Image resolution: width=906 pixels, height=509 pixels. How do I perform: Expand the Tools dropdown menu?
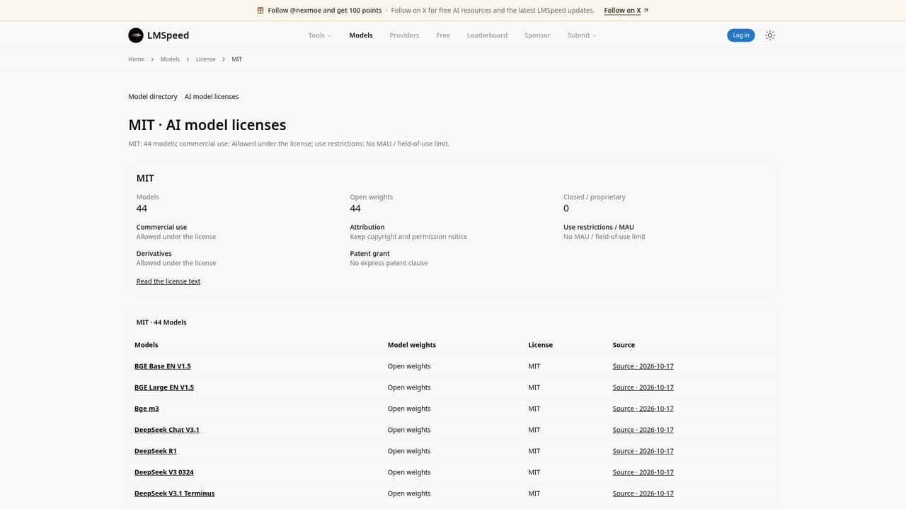click(320, 35)
